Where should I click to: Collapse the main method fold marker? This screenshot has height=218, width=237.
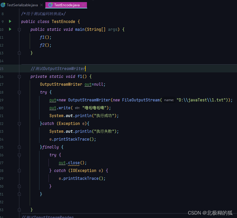pyautogui.click(x=19, y=30)
